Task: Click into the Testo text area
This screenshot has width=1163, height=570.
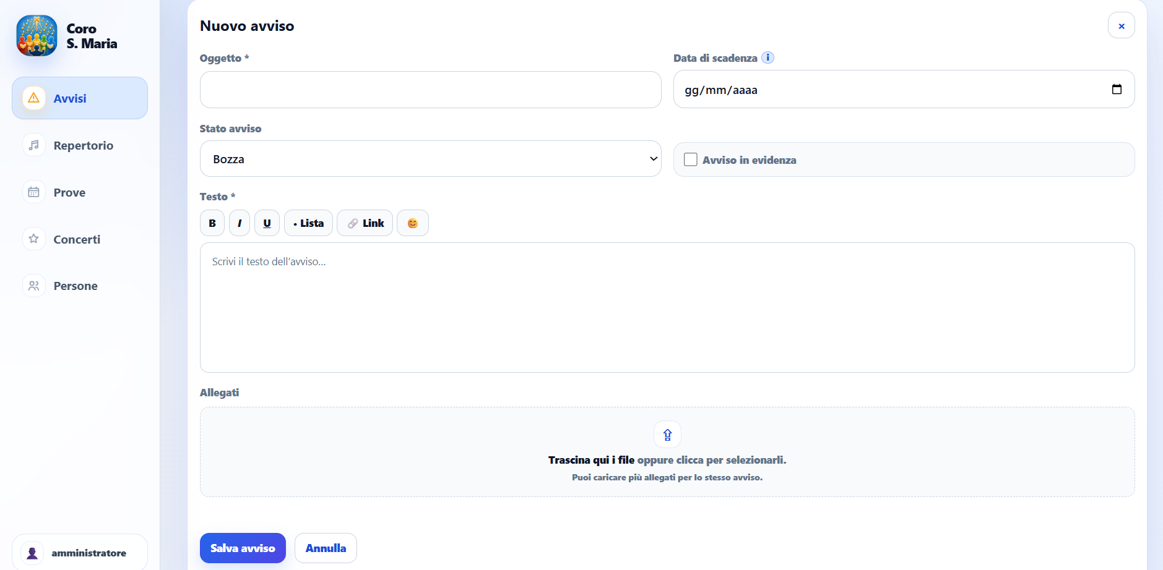Action: (x=667, y=307)
